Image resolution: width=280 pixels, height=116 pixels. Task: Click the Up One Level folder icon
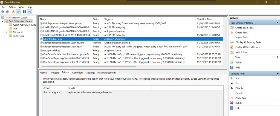[x=13, y=12]
